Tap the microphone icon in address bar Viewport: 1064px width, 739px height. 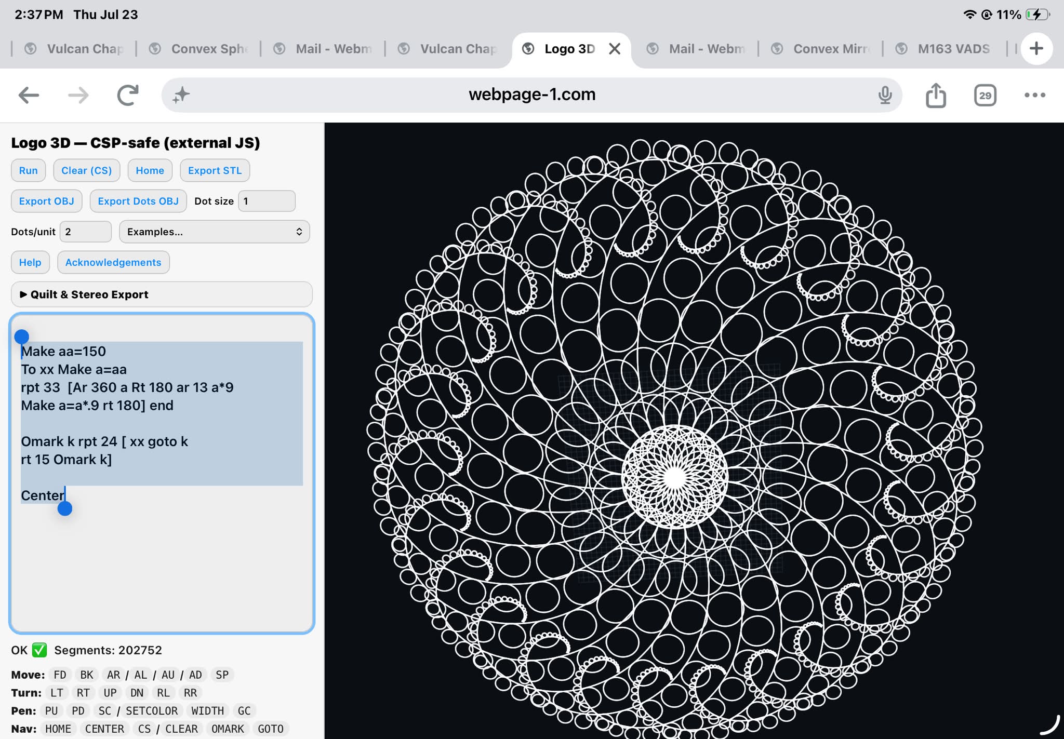(885, 95)
